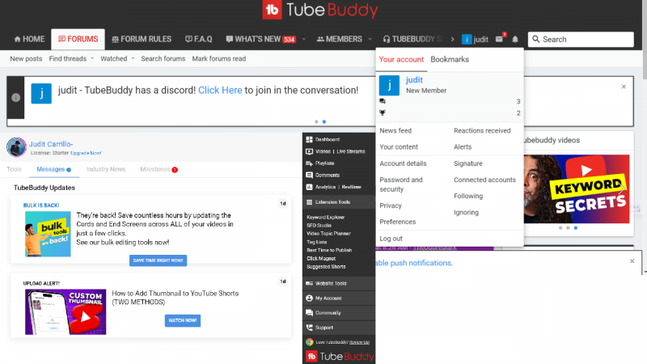Click the Dashboard icon in TubeBuddy menu

[x=309, y=139]
